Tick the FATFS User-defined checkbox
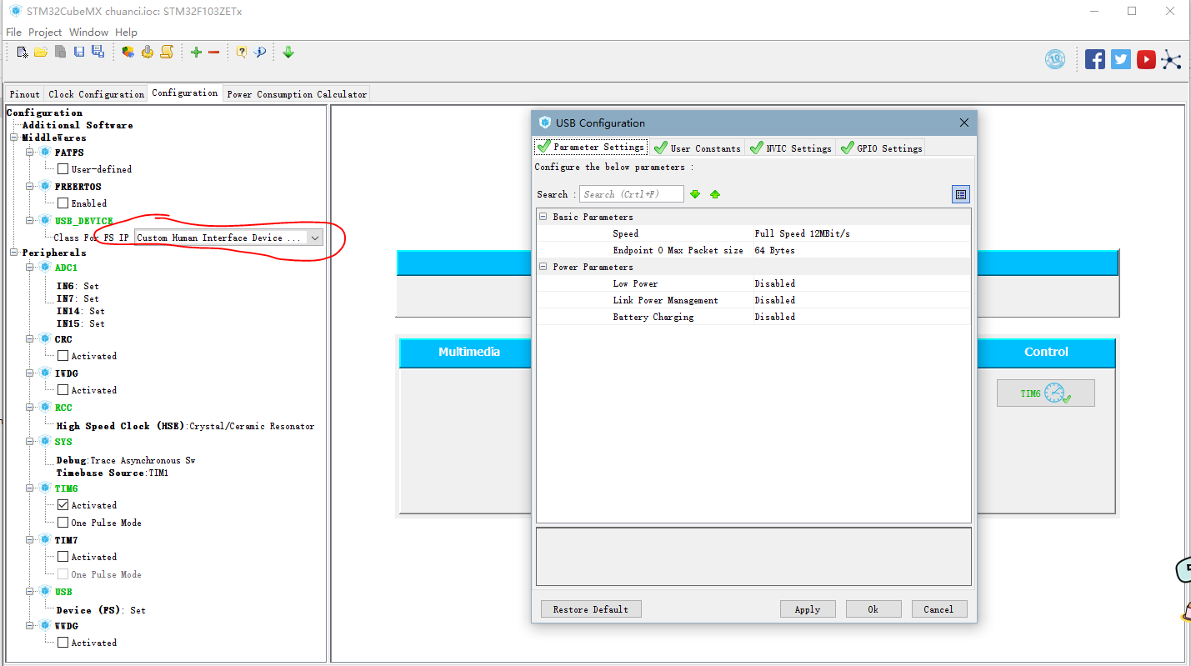 (x=63, y=168)
